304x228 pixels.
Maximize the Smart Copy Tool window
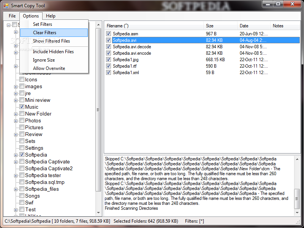278,4
